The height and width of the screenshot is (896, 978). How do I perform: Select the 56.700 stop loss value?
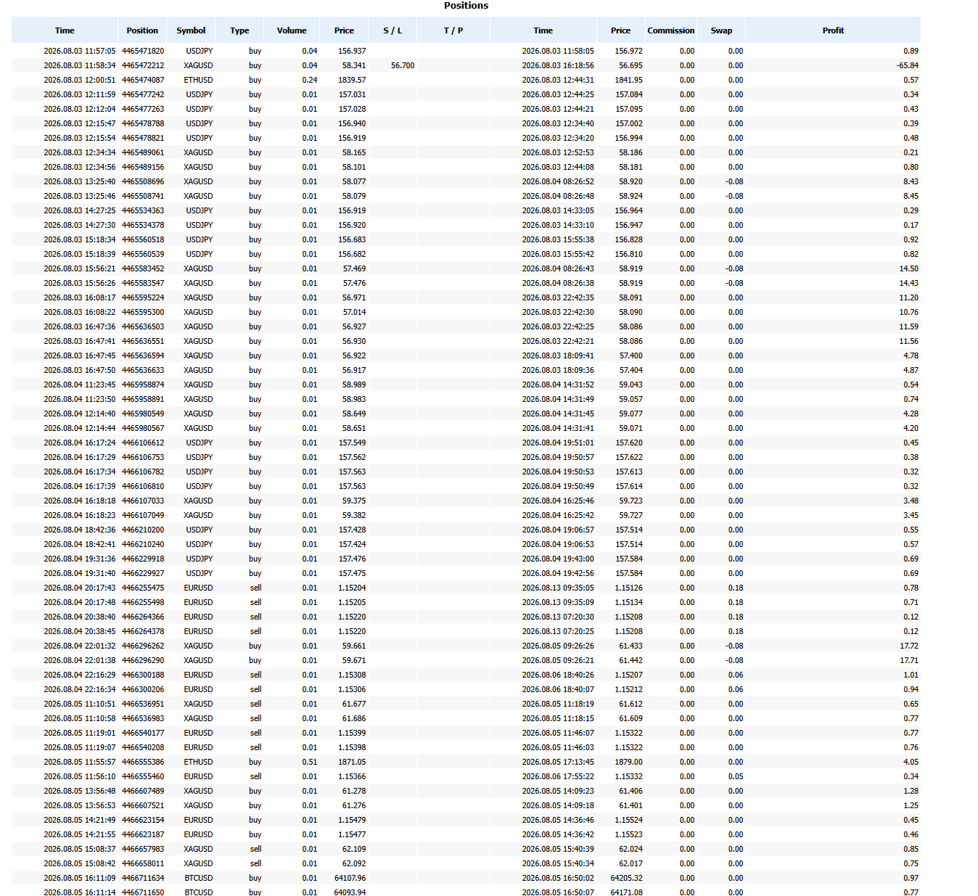[x=403, y=65]
